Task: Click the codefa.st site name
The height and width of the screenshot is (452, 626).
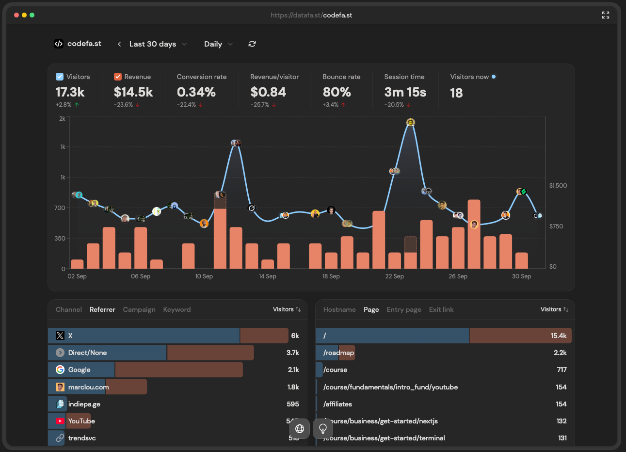Action: click(x=84, y=44)
